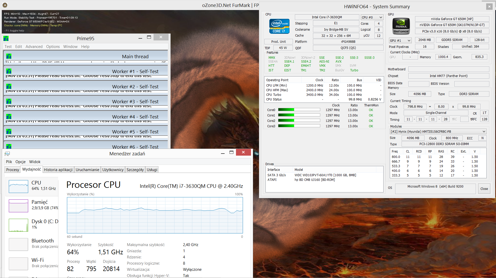Switch to the Szczegóły tab
This screenshot has width=496, height=278.
click(x=135, y=170)
